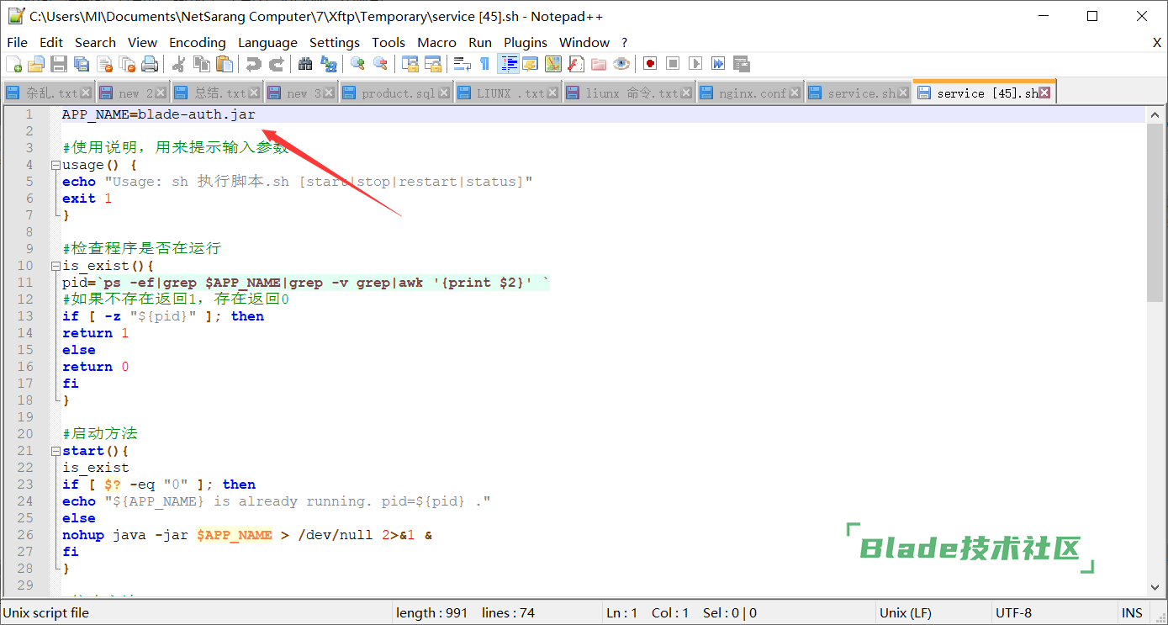Image resolution: width=1168 pixels, height=625 pixels.
Task: Click the scrollbar down arrow
Action: (1155, 587)
